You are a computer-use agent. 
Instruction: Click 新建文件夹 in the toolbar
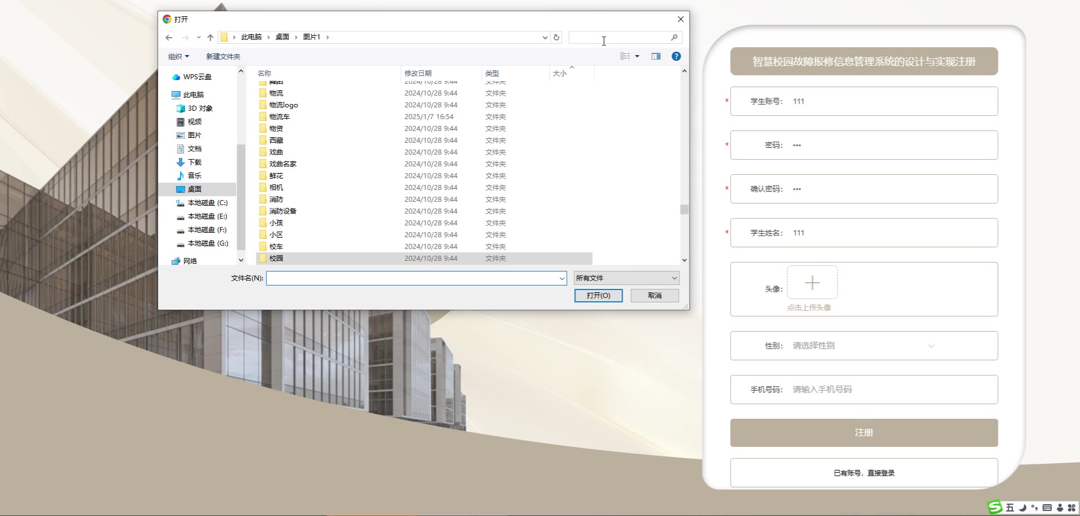click(223, 56)
